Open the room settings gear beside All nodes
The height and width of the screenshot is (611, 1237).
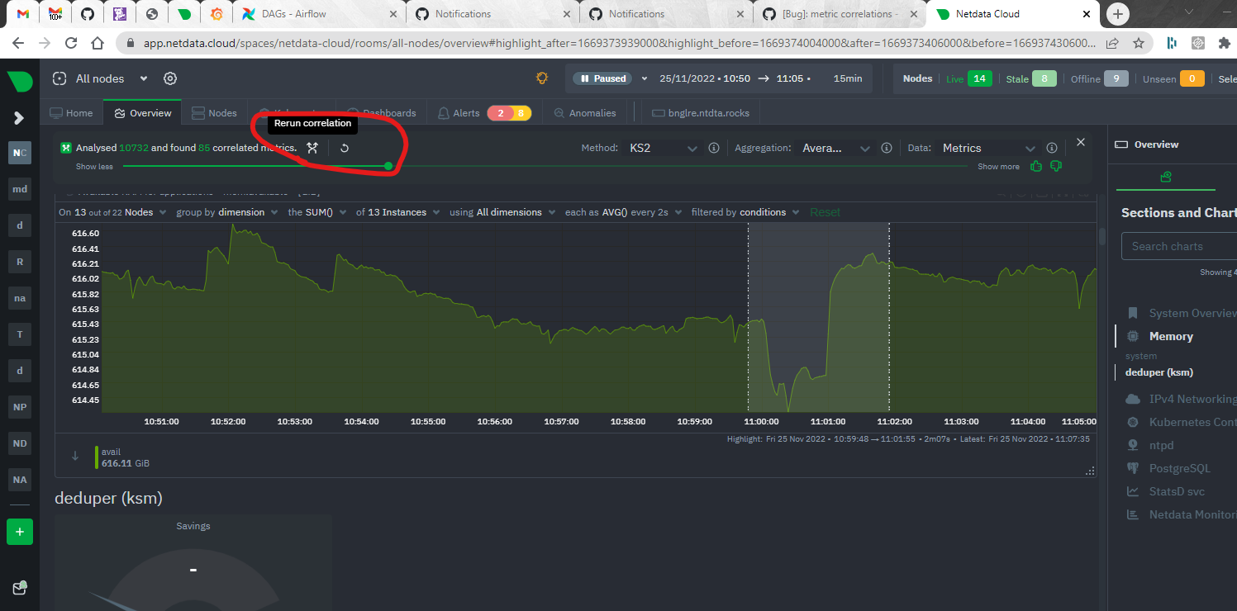point(169,78)
